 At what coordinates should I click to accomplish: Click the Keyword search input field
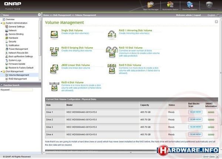coord(22,90)
